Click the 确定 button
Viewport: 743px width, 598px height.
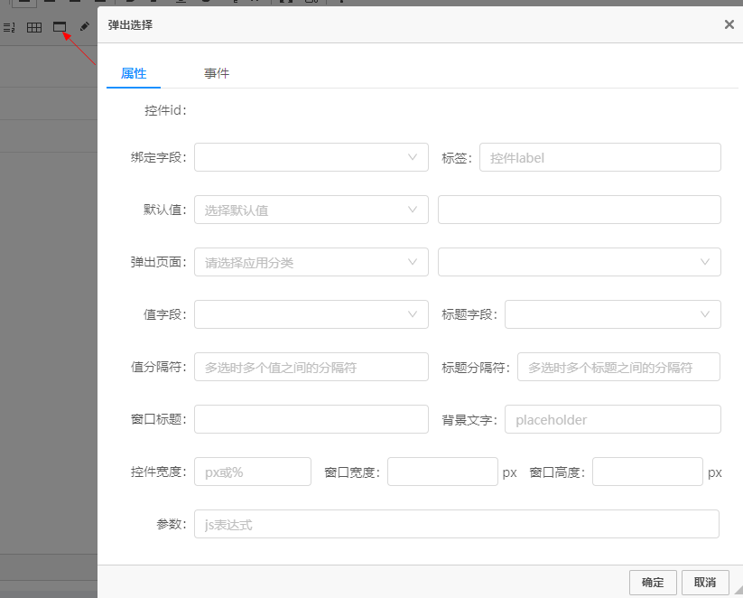(x=653, y=583)
